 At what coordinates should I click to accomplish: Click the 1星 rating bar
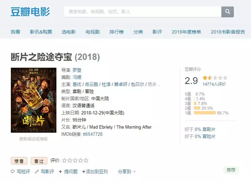[x=205, y=113]
